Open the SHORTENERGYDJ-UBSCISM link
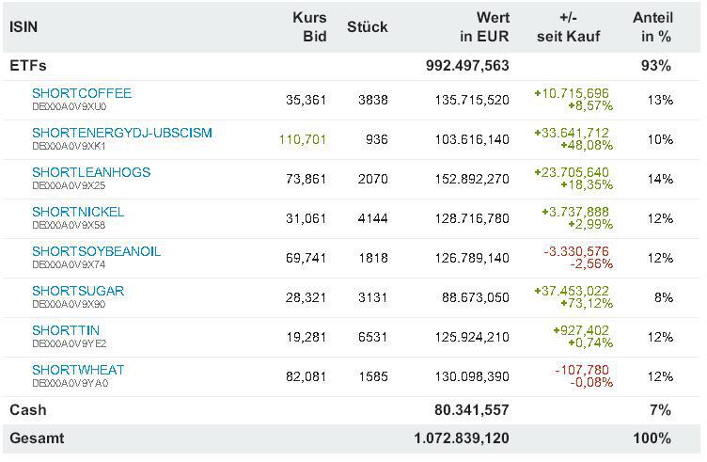This screenshot has height=462, width=707. tap(122, 133)
